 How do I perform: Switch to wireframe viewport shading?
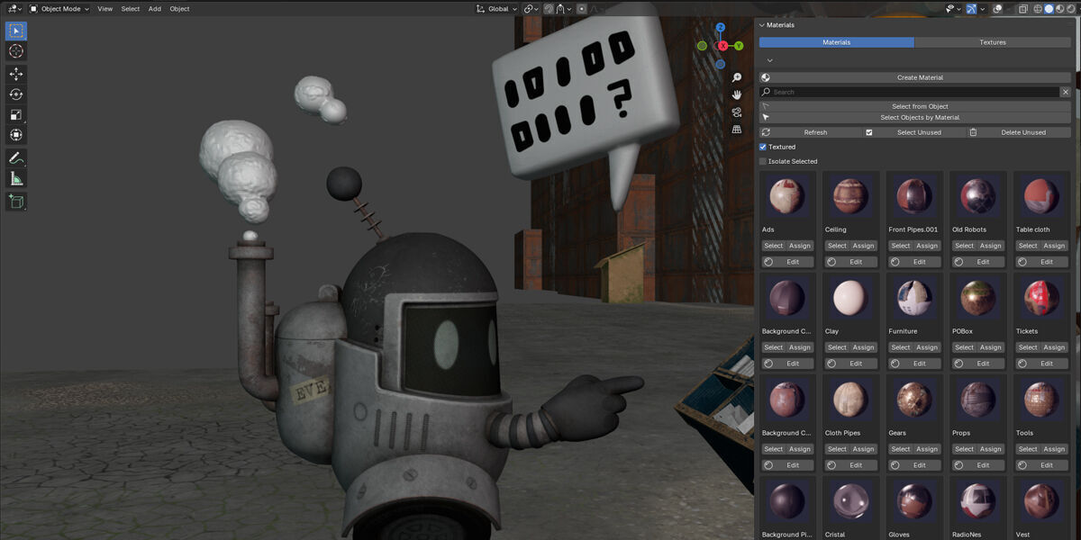1036,8
